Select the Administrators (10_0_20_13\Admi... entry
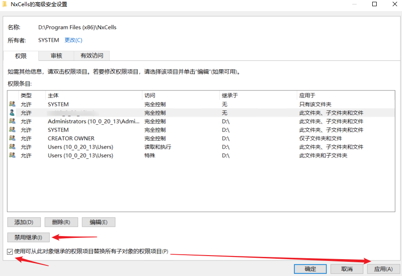Viewport: 402px width, 276px height. click(x=201, y=121)
